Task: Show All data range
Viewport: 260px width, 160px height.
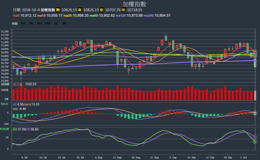Action: point(64,23)
